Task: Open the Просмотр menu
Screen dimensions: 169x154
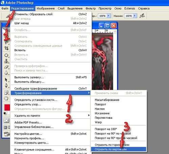Action: [105, 8]
